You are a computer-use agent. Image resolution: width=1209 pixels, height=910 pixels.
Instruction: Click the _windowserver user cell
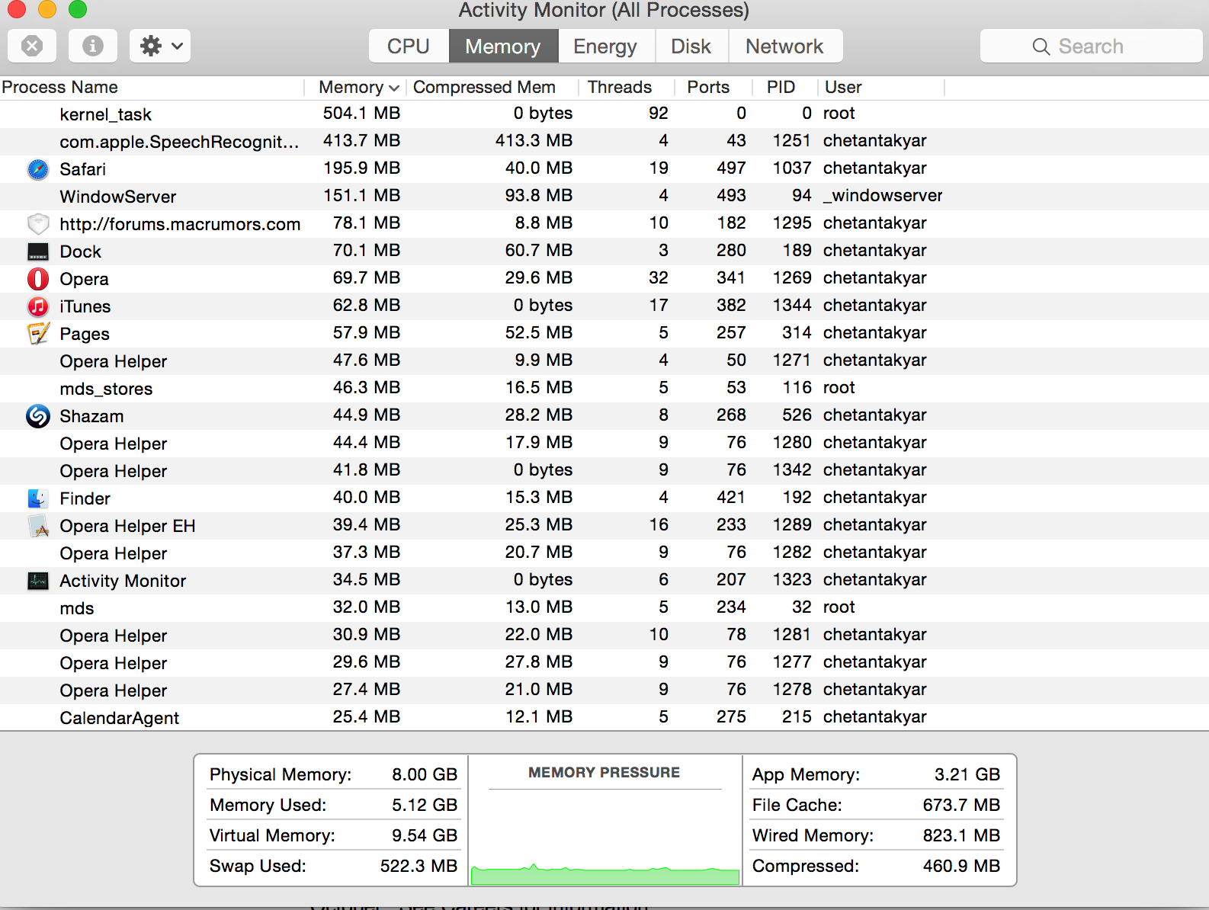tap(883, 195)
